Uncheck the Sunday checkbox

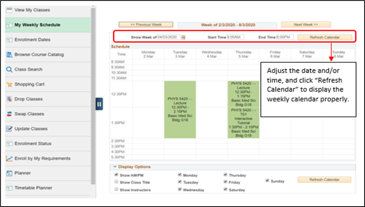(267, 181)
